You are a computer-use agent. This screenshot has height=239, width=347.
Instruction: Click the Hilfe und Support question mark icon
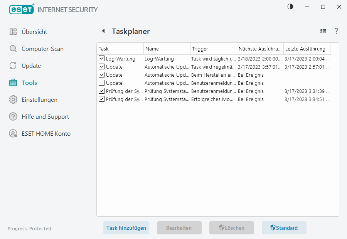tap(13, 116)
